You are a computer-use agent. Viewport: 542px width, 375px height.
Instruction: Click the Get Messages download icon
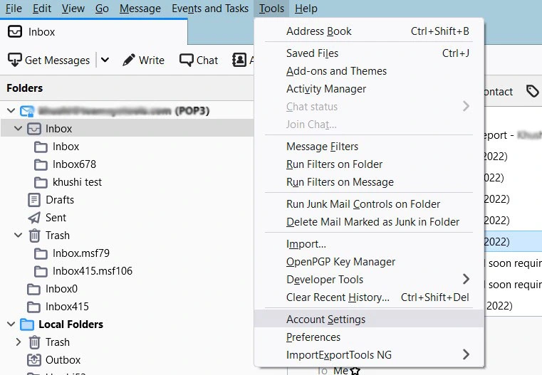pyautogui.click(x=14, y=60)
